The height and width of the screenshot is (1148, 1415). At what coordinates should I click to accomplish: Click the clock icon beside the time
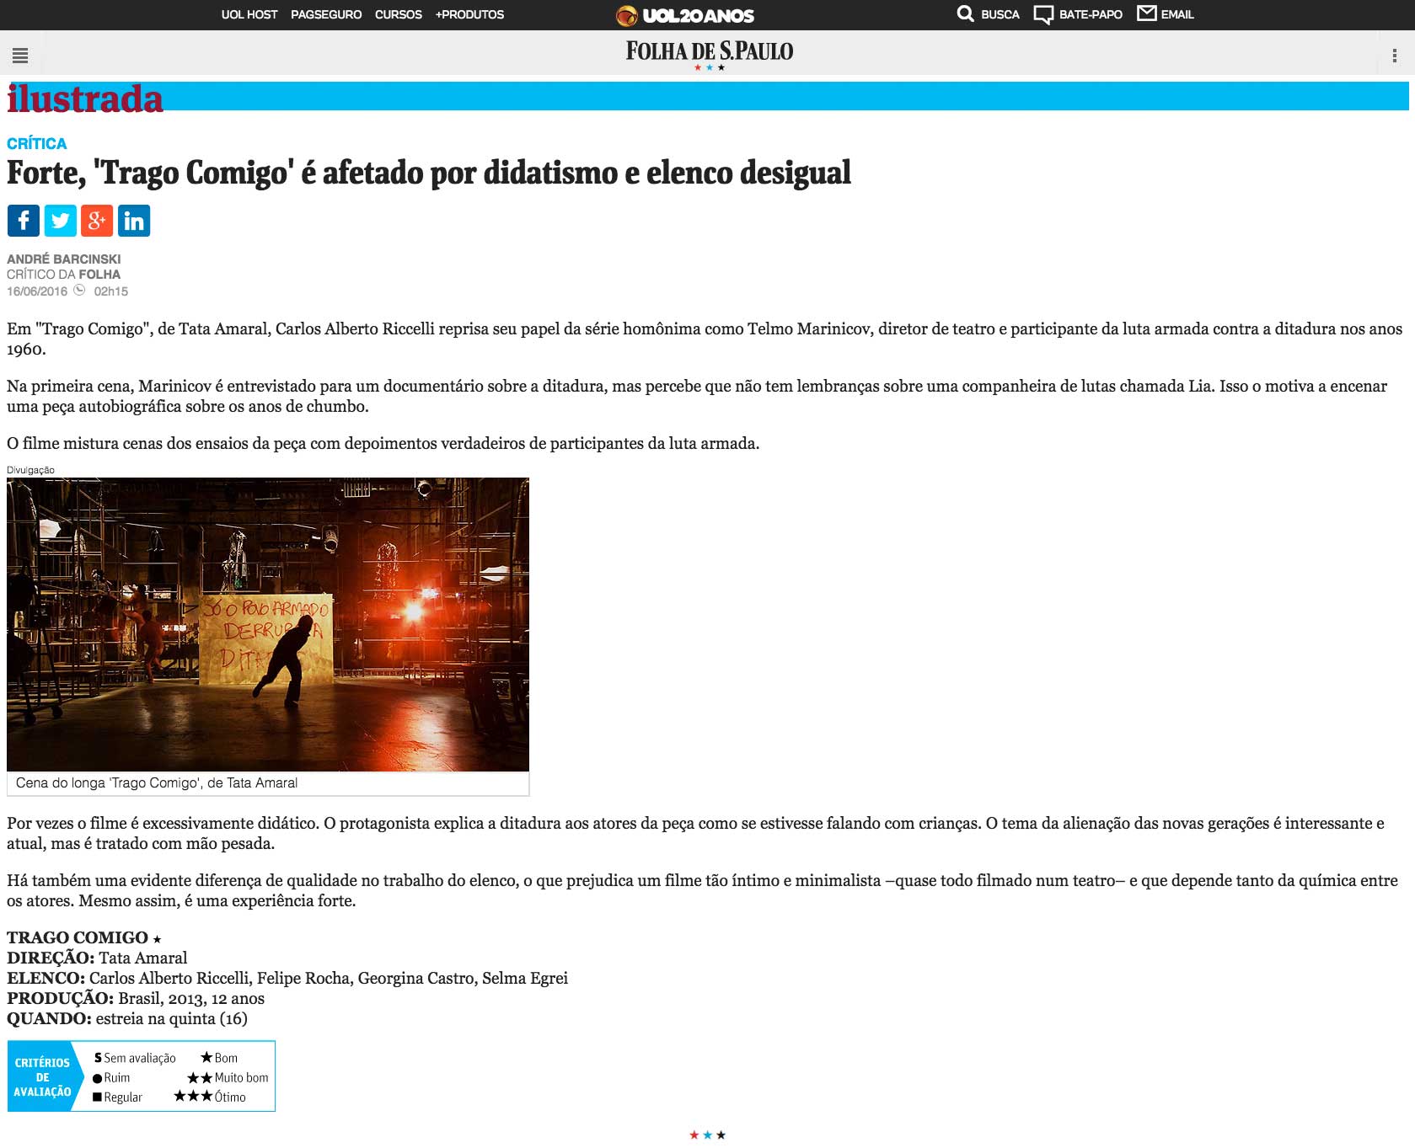point(79,291)
